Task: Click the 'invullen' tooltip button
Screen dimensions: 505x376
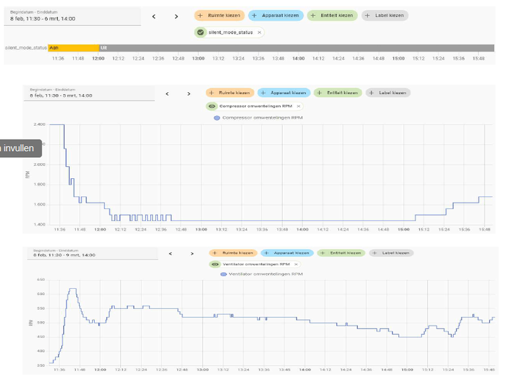Action: tap(21, 149)
